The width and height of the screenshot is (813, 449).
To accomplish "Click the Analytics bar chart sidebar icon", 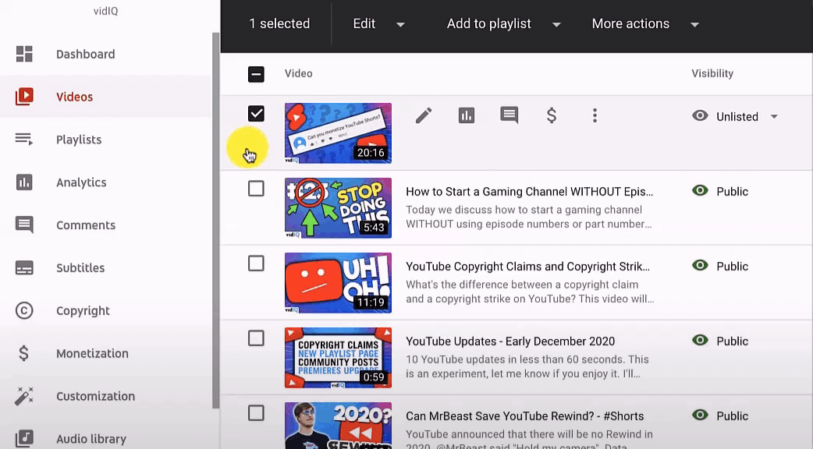I will [24, 182].
